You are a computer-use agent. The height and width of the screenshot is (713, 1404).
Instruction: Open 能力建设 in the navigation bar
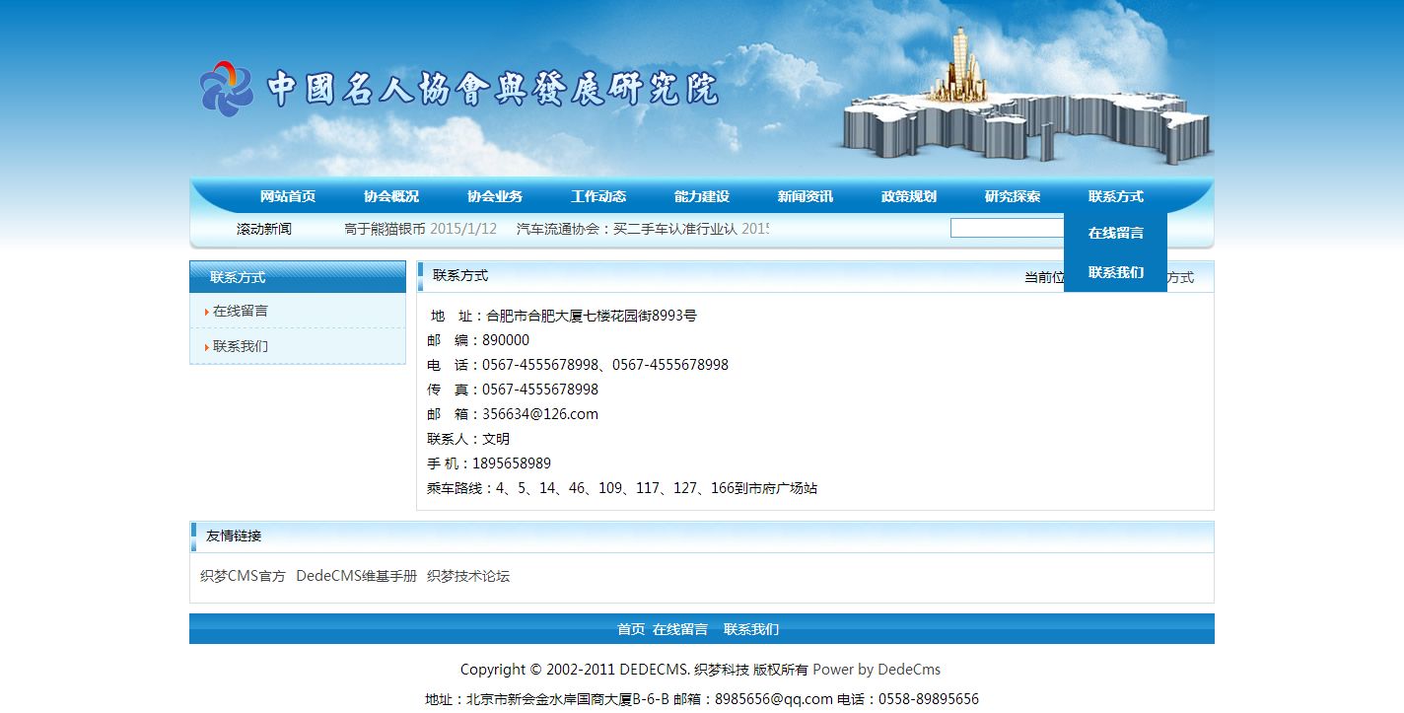(x=702, y=196)
